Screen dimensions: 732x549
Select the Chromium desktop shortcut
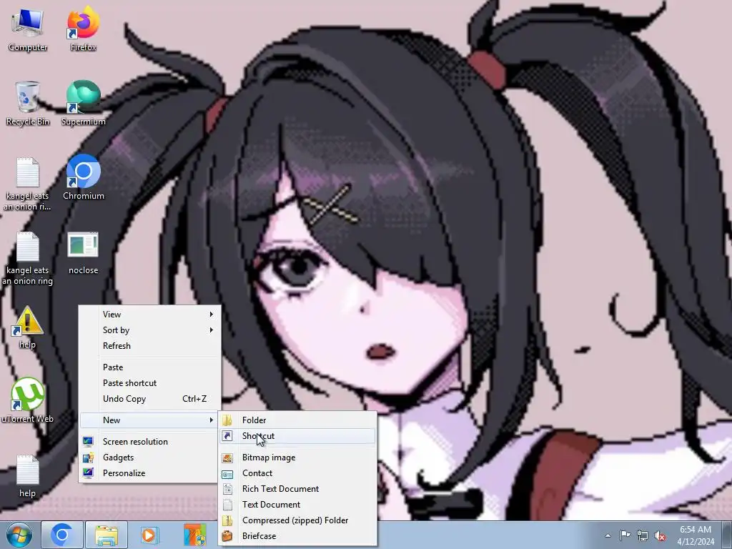click(x=83, y=178)
